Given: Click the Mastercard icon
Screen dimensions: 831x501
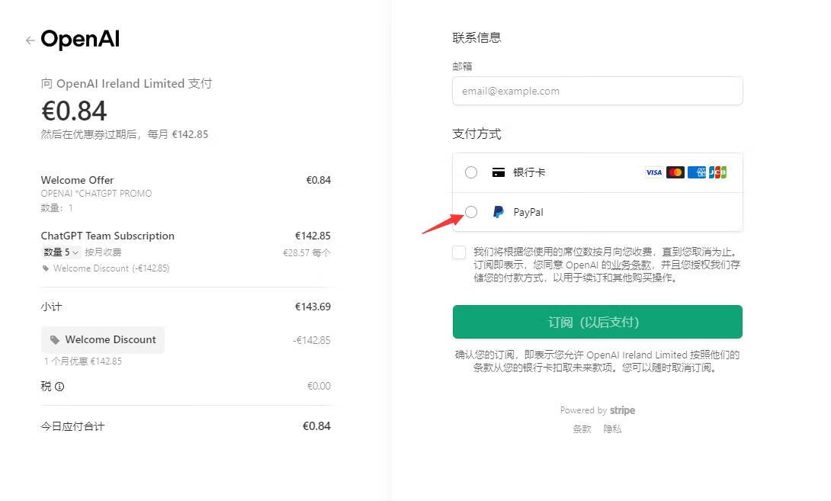Looking at the screenshot, I should coord(675,172).
